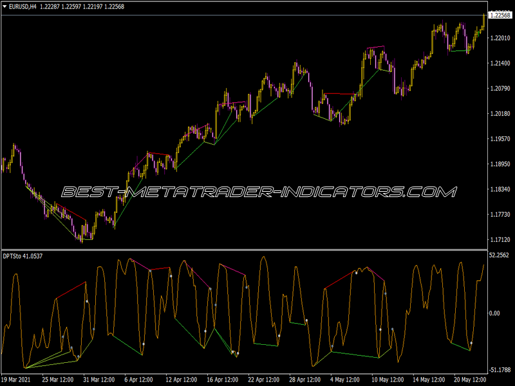This screenshot has height=386, width=515.
Task: Click the 1.20180 price scale value
Action: (500, 114)
